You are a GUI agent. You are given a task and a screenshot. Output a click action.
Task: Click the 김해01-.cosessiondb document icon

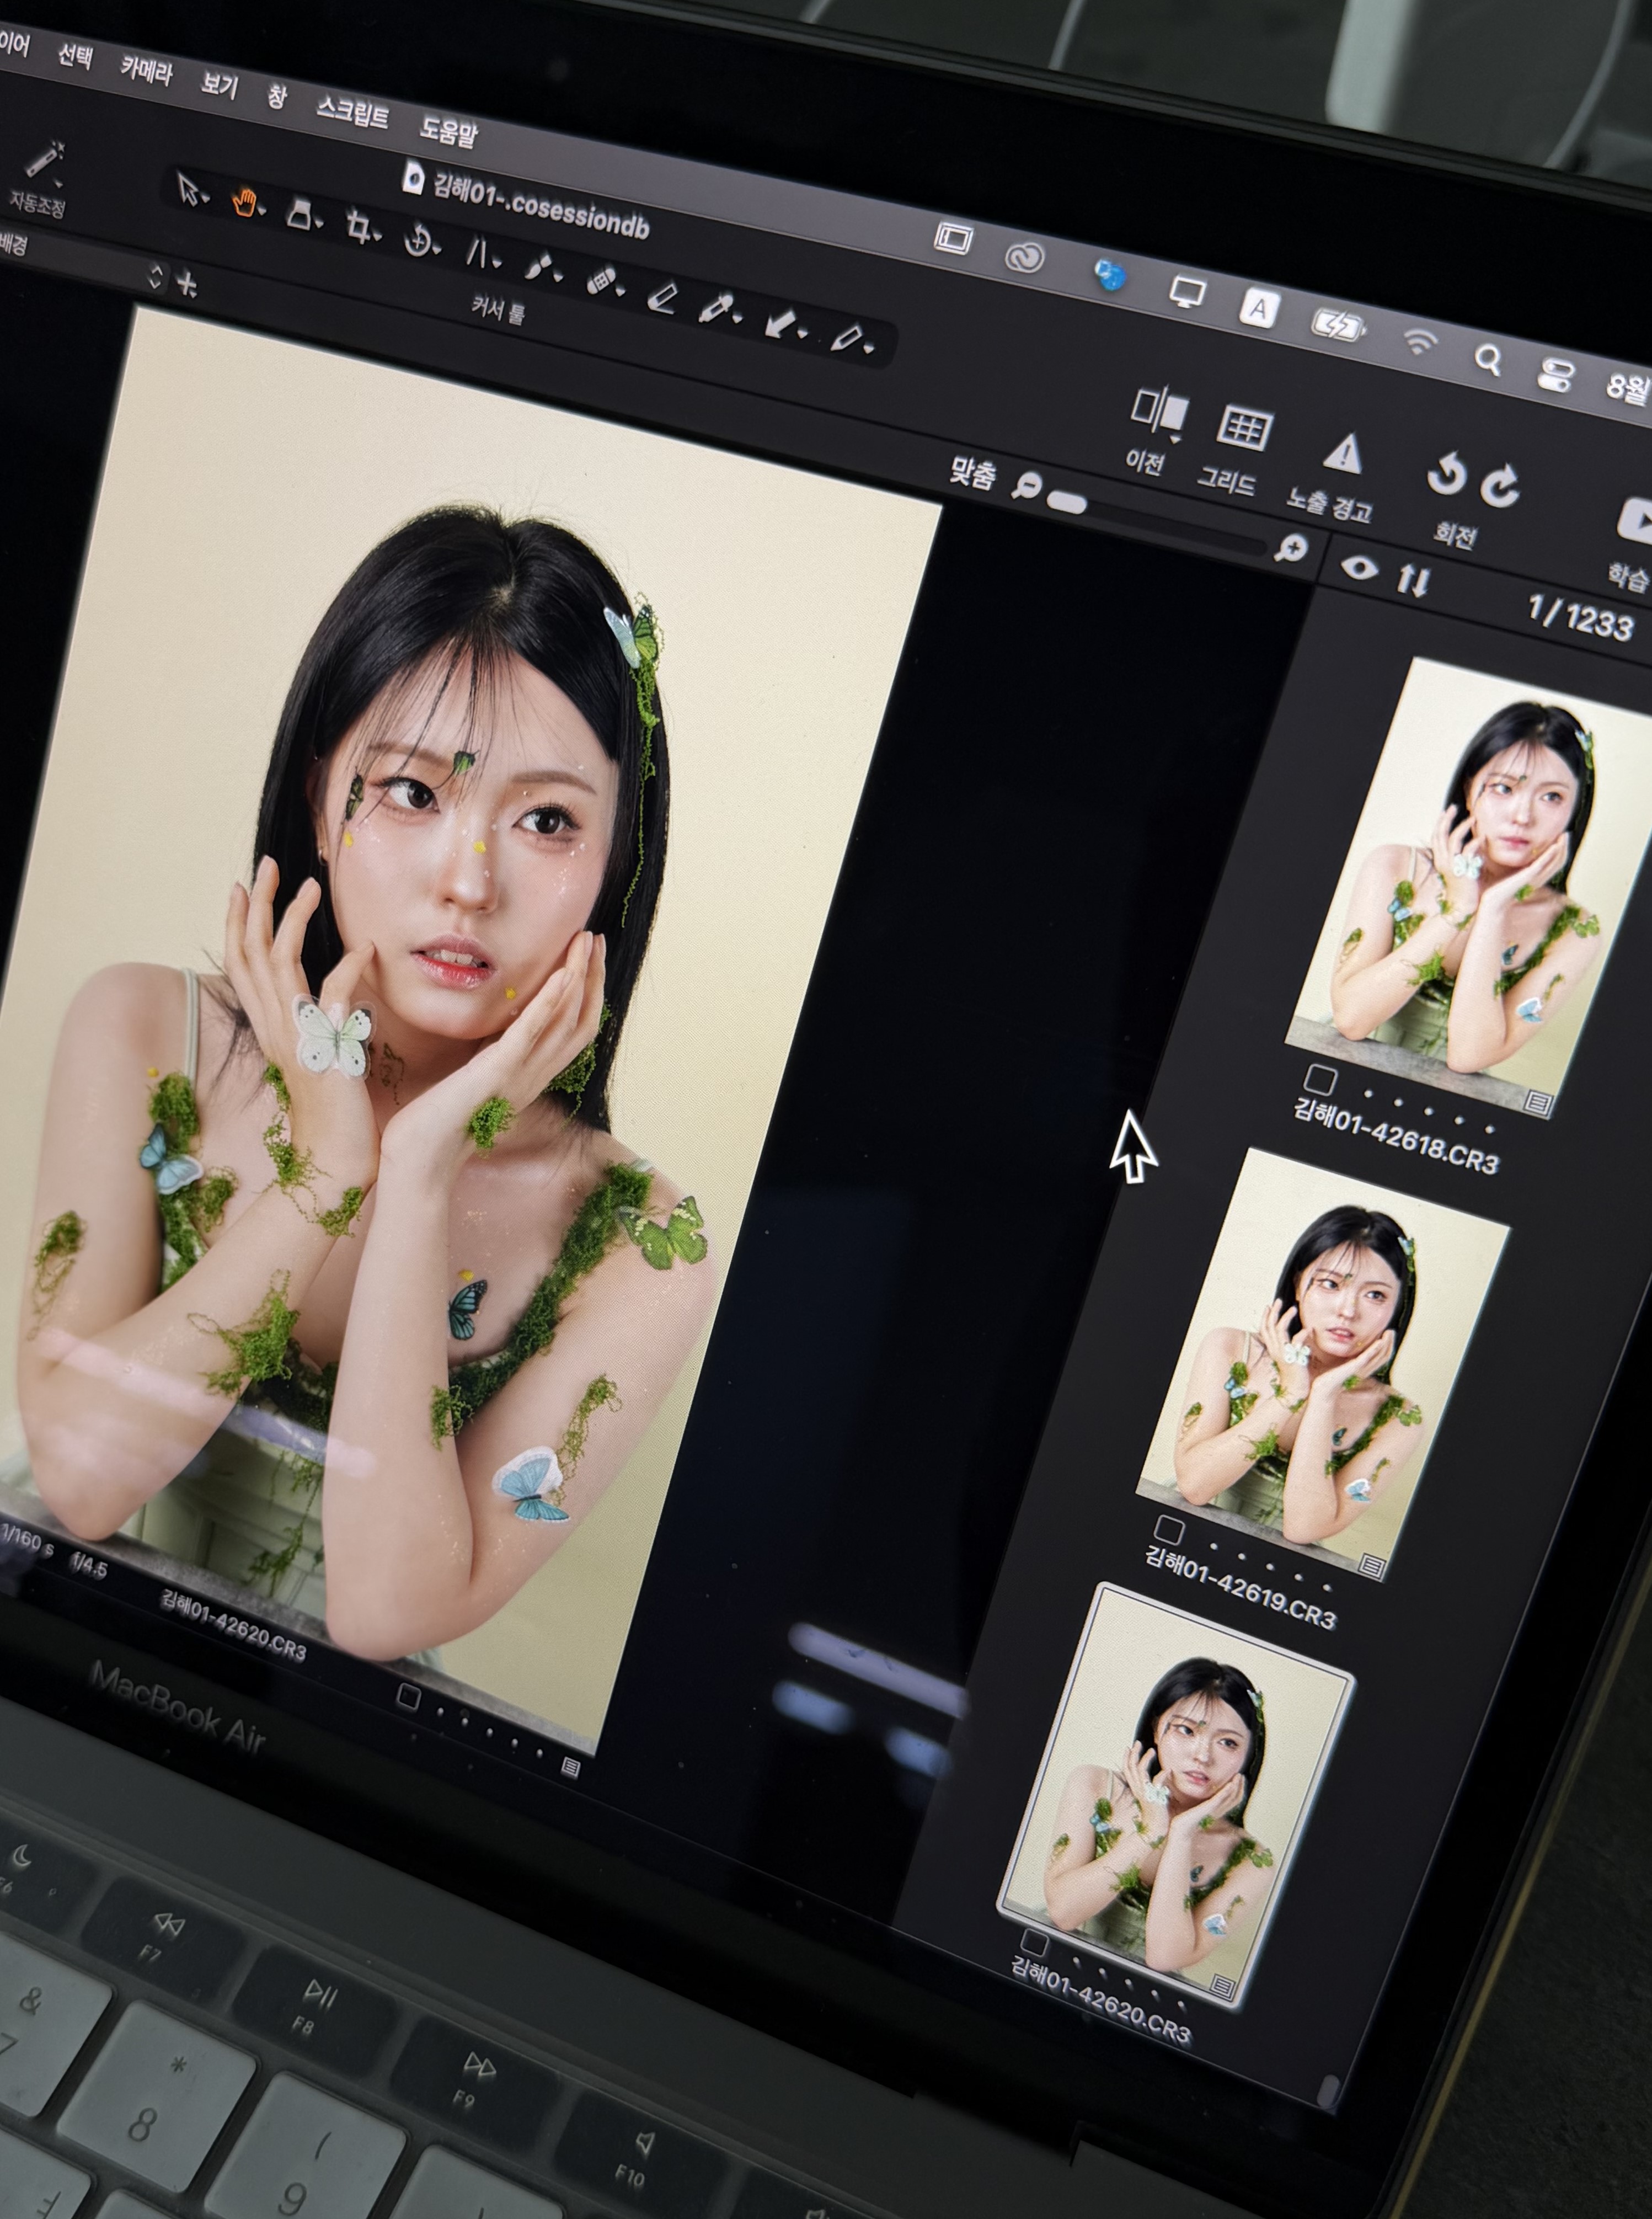pyautogui.click(x=412, y=178)
